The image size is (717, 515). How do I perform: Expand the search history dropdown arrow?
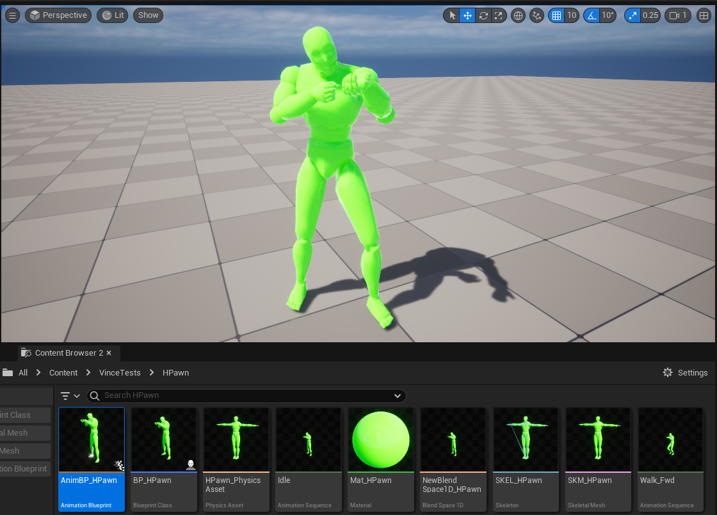click(x=398, y=395)
